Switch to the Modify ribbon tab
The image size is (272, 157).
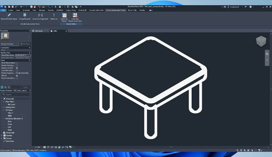pos(142,10)
